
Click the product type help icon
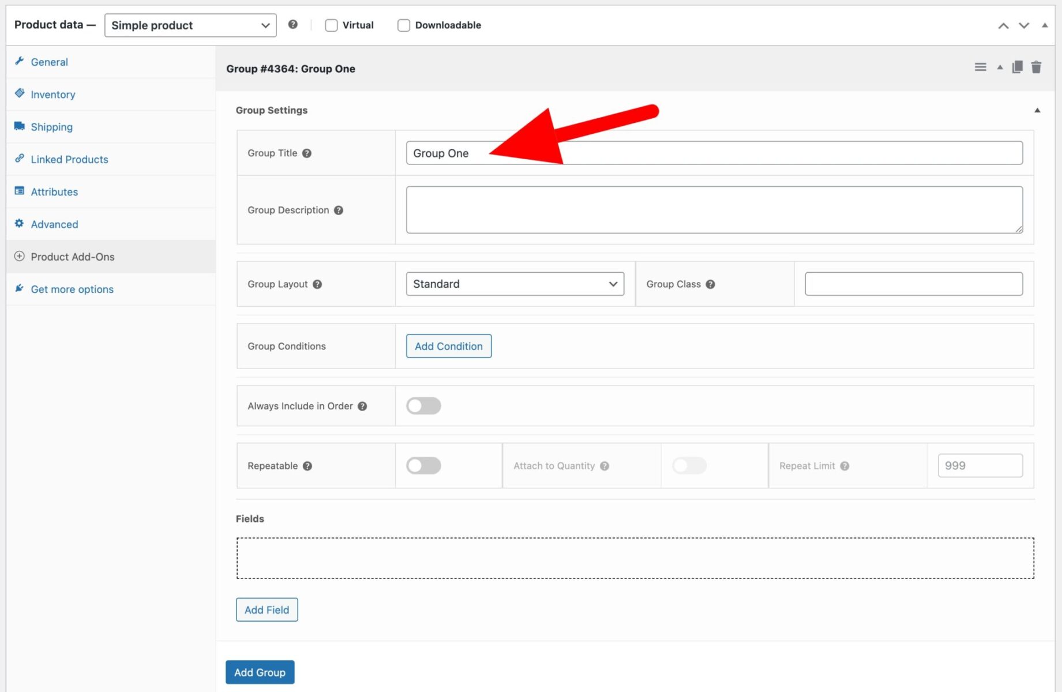coord(293,25)
